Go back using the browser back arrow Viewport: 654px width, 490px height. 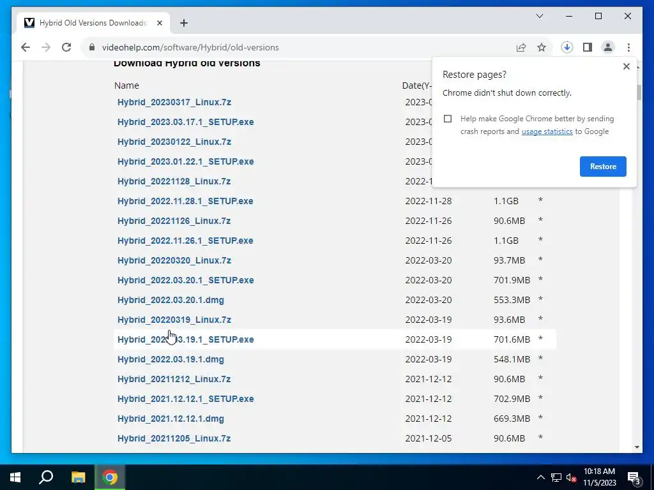(x=26, y=47)
